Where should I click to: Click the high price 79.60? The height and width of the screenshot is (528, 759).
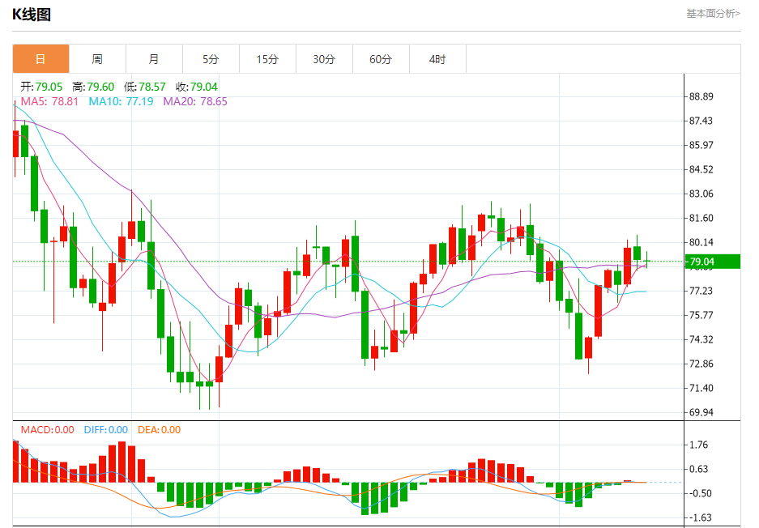(100, 87)
